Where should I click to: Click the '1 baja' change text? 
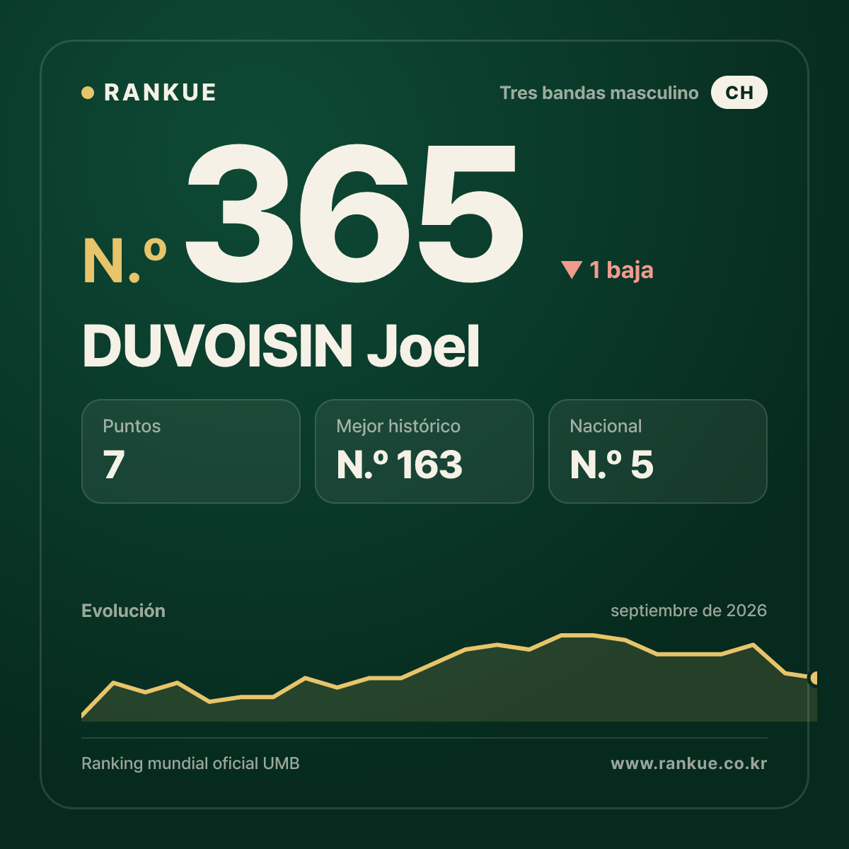click(x=621, y=270)
